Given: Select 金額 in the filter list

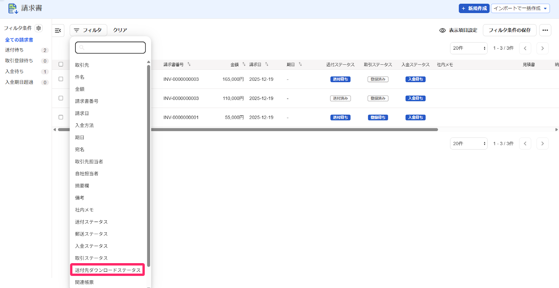Looking at the screenshot, I should pos(80,89).
